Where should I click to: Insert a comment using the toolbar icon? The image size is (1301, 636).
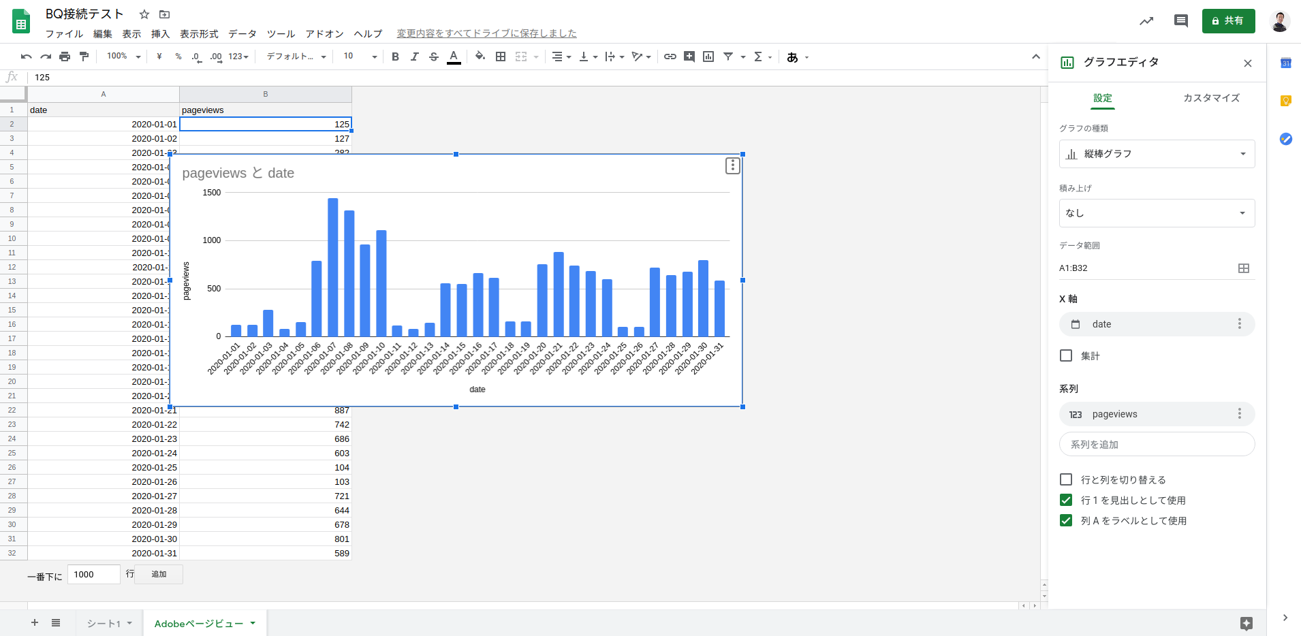[689, 57]
